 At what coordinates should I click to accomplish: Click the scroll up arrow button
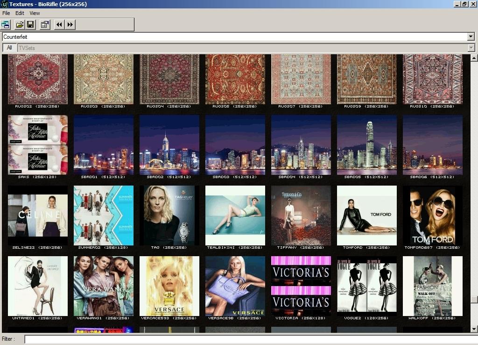pyautogui.click(x=474, y=58)
